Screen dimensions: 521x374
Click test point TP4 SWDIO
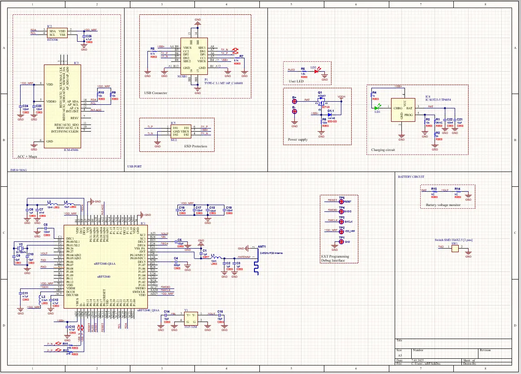coord(341,211)
